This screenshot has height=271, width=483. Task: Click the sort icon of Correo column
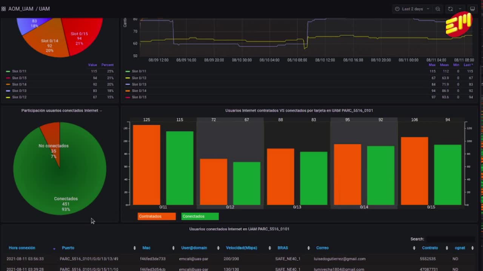point(414,248)
